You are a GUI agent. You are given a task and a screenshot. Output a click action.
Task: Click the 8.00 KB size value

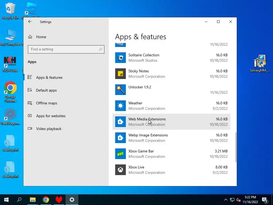tap(222, 167)
